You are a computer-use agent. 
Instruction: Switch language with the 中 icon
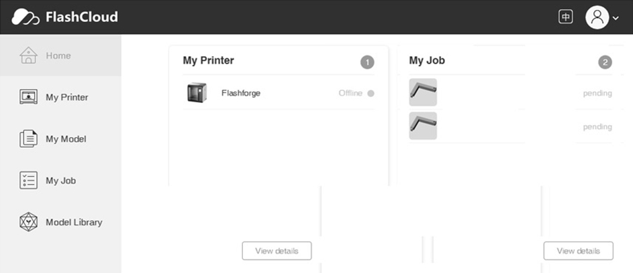coord(566,17)
